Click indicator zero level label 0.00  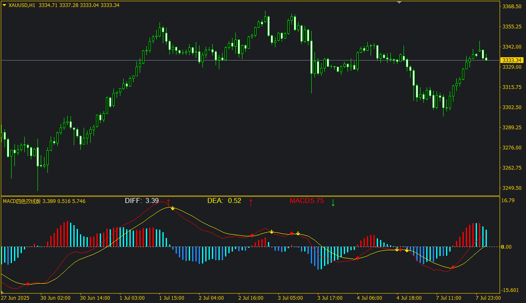507,247
